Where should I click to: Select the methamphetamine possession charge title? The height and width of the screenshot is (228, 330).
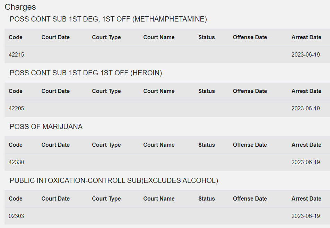point(108,19)
